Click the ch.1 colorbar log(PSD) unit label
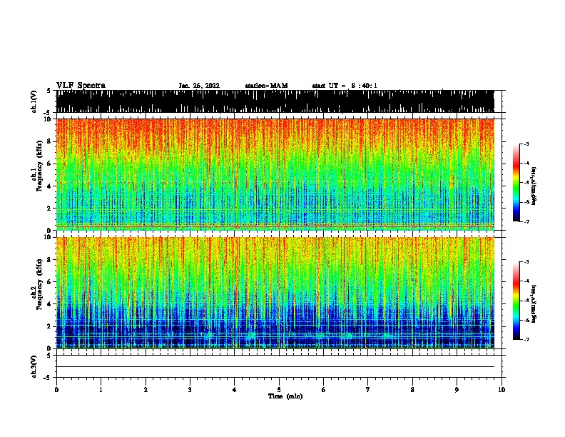Screen dimensions: 565x437 [534, 186]
